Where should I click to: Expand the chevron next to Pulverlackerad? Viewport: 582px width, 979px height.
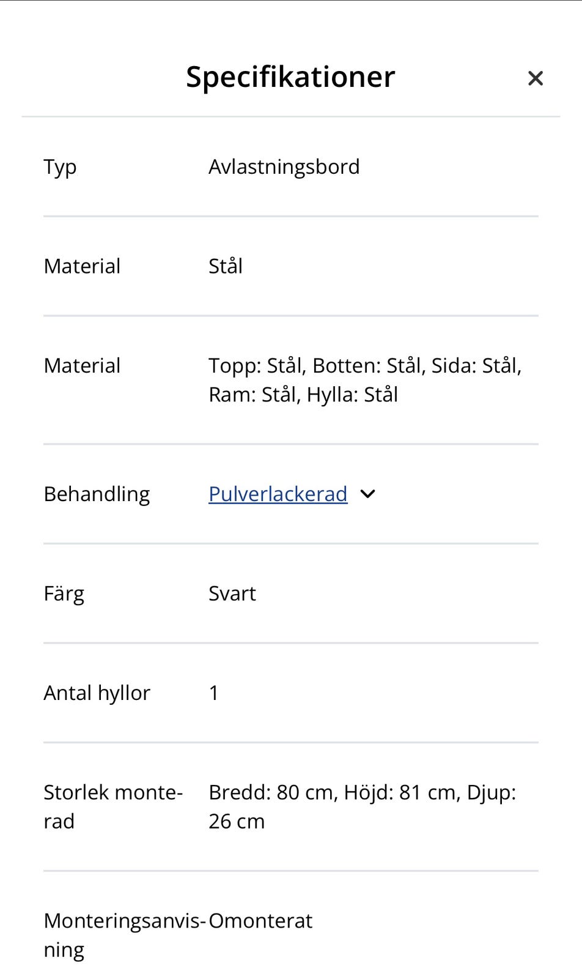point(367,494)
